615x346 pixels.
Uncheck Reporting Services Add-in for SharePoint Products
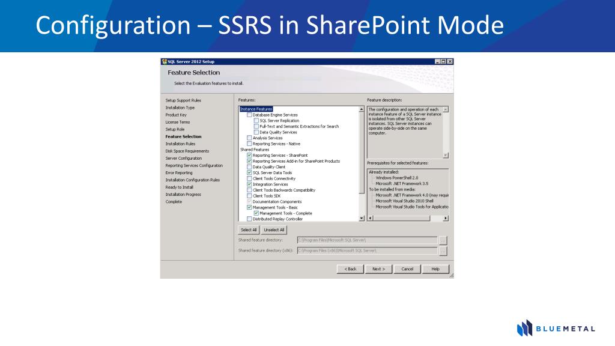coord(249,161)
